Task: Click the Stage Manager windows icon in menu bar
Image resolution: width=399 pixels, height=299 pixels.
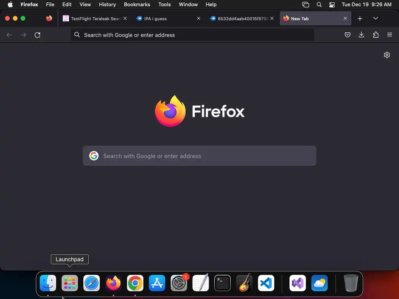Action: click(x=305, y=4)
